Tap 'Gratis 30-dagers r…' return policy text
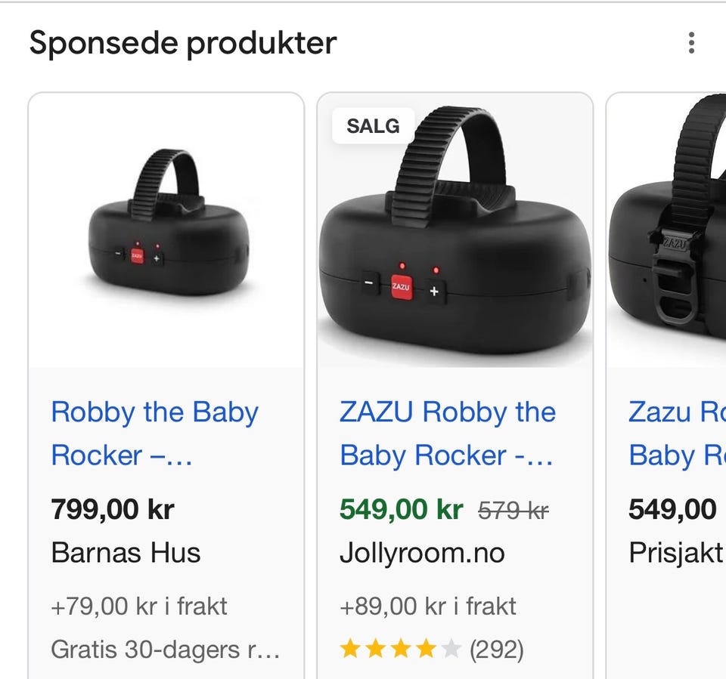726x679 pixels. click(166, 650)
